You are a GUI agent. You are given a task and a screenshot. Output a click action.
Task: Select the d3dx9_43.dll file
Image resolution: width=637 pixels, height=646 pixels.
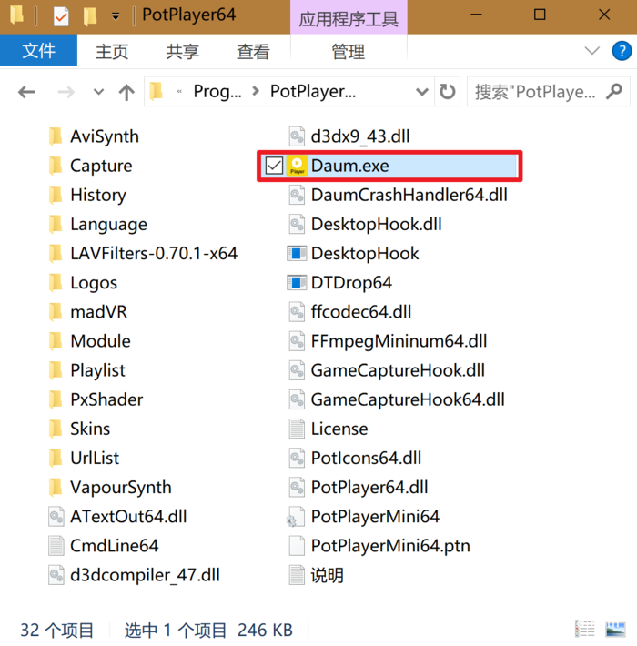click(349, 136)
